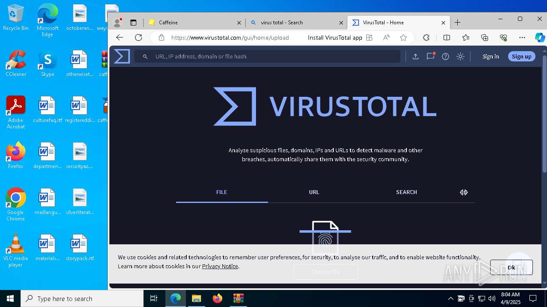Click the site lock icon in address bar

(162, 38)
